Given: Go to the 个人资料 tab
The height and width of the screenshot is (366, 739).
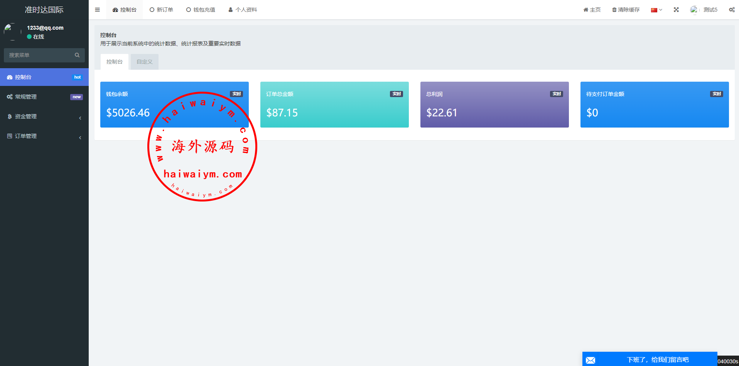Looking at the screenshot, I should click(x=243, y=10).
